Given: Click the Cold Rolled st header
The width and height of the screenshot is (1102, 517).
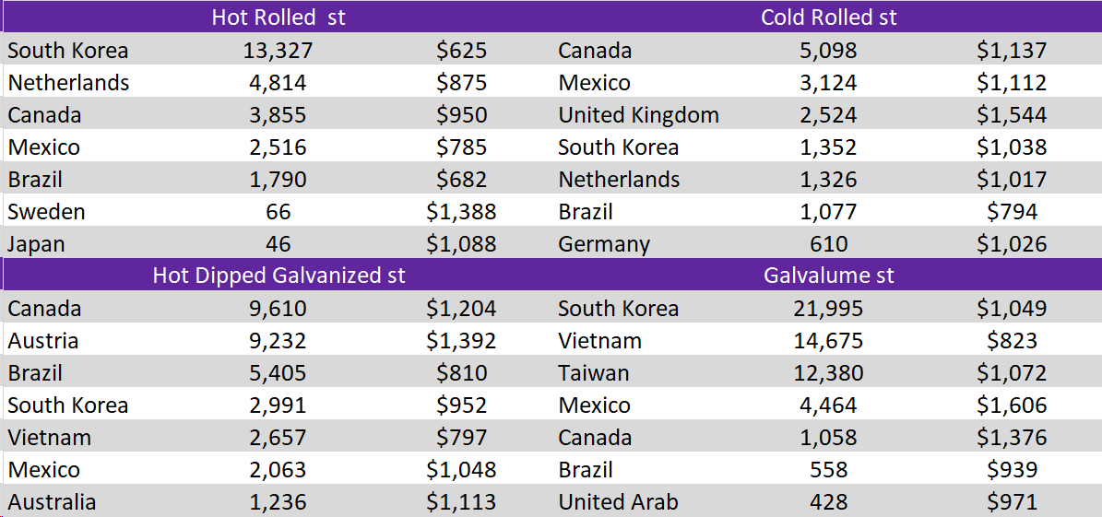Looking at the screenshot, I should pyautogui.click(x=828, y=18).
